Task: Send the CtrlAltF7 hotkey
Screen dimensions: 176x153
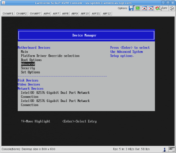Action: tap(35, 14)
